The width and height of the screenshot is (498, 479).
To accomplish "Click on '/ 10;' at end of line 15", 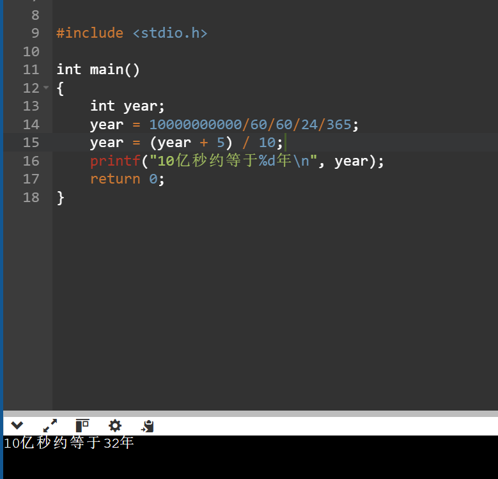I will (x=262, y=143).
